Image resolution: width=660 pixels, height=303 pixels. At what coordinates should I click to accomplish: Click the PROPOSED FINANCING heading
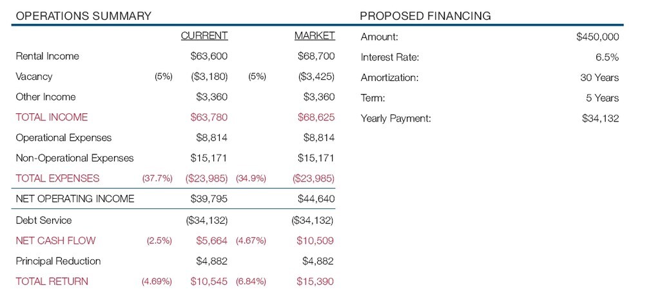[425, 15]
